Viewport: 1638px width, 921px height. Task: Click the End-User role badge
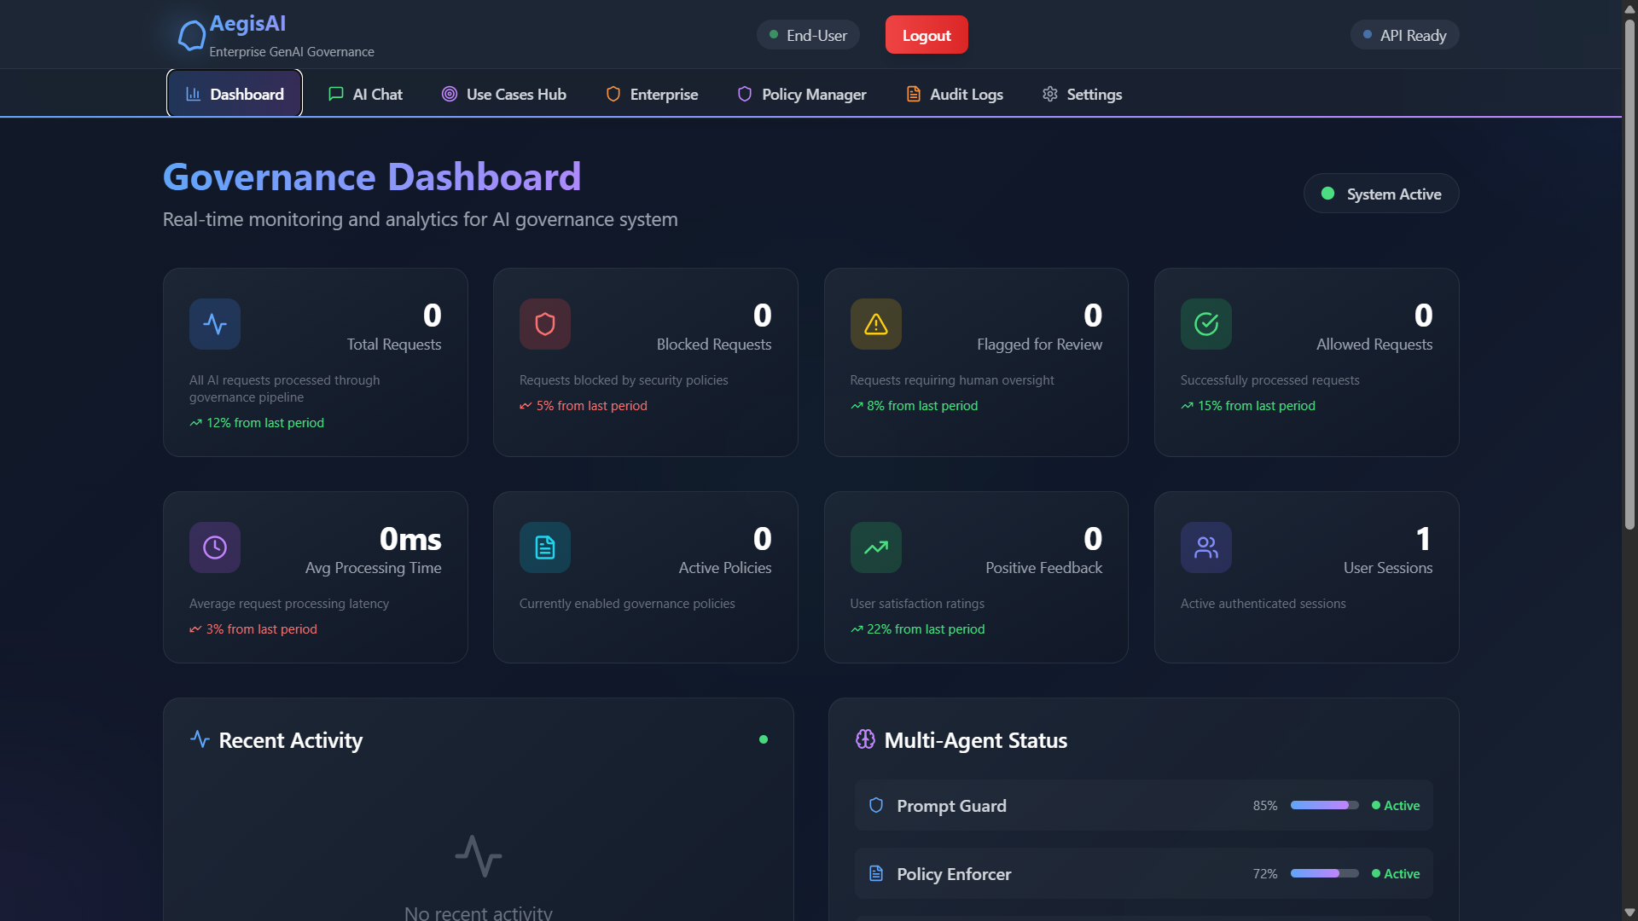pyautogui.click(x=807, y=35)
